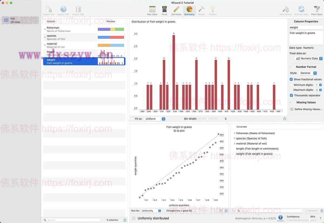Open the Import URL tool
The image size is (324, 223).
63,11
